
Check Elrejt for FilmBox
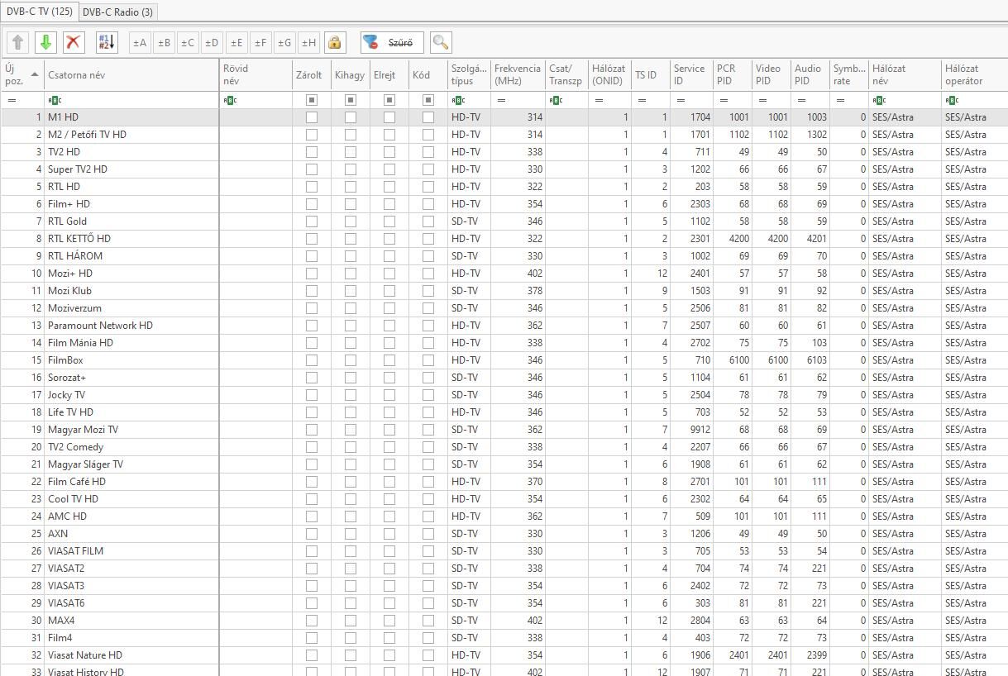[x=389, y=360]
